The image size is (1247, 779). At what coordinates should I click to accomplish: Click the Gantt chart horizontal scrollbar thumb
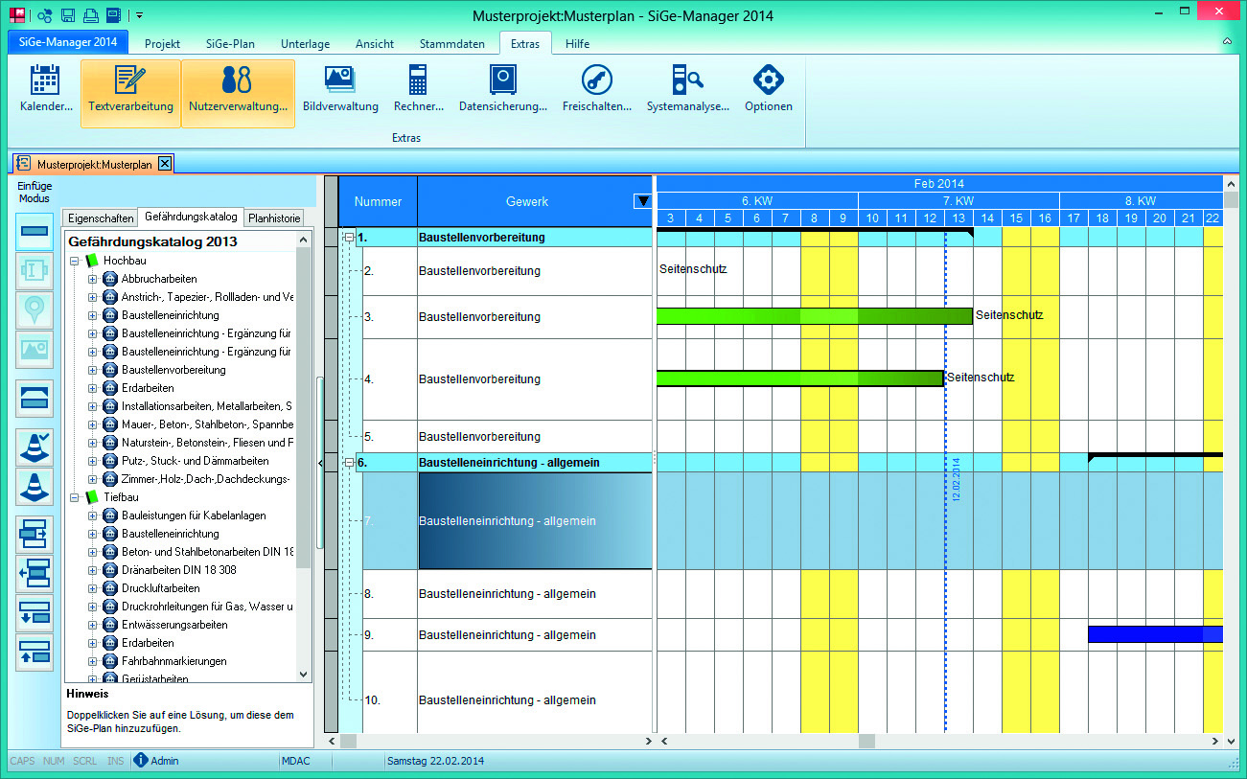[866, 741]
